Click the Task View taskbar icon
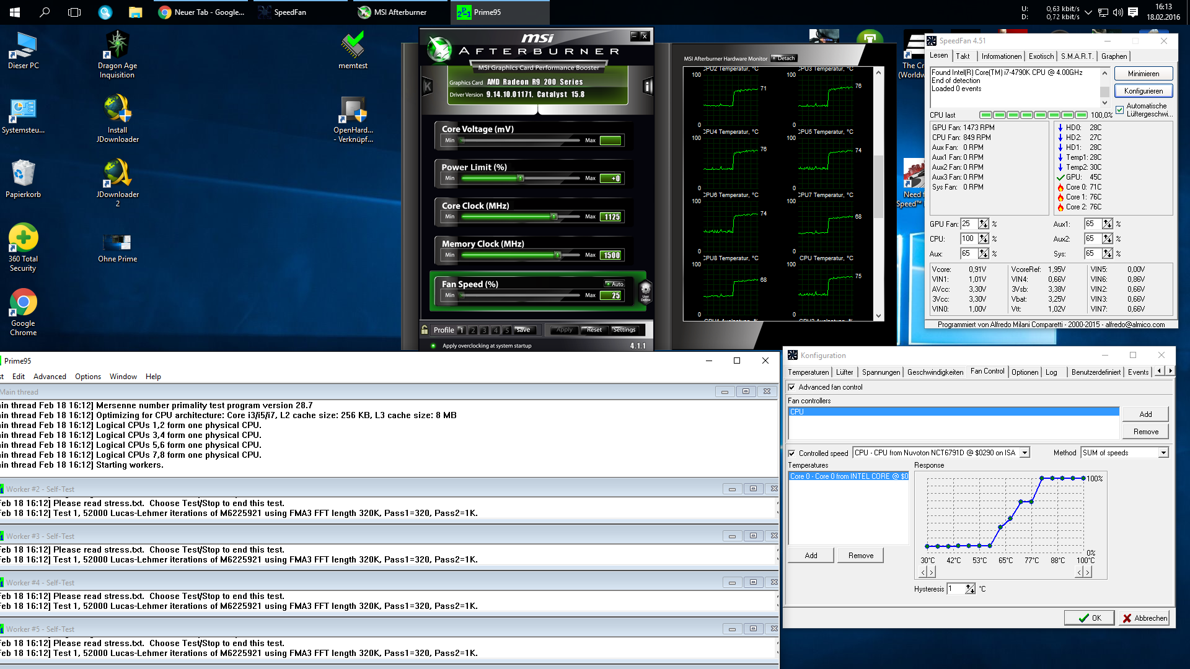1190x669 pixels. pyautogui.click(x=74, y=12)
